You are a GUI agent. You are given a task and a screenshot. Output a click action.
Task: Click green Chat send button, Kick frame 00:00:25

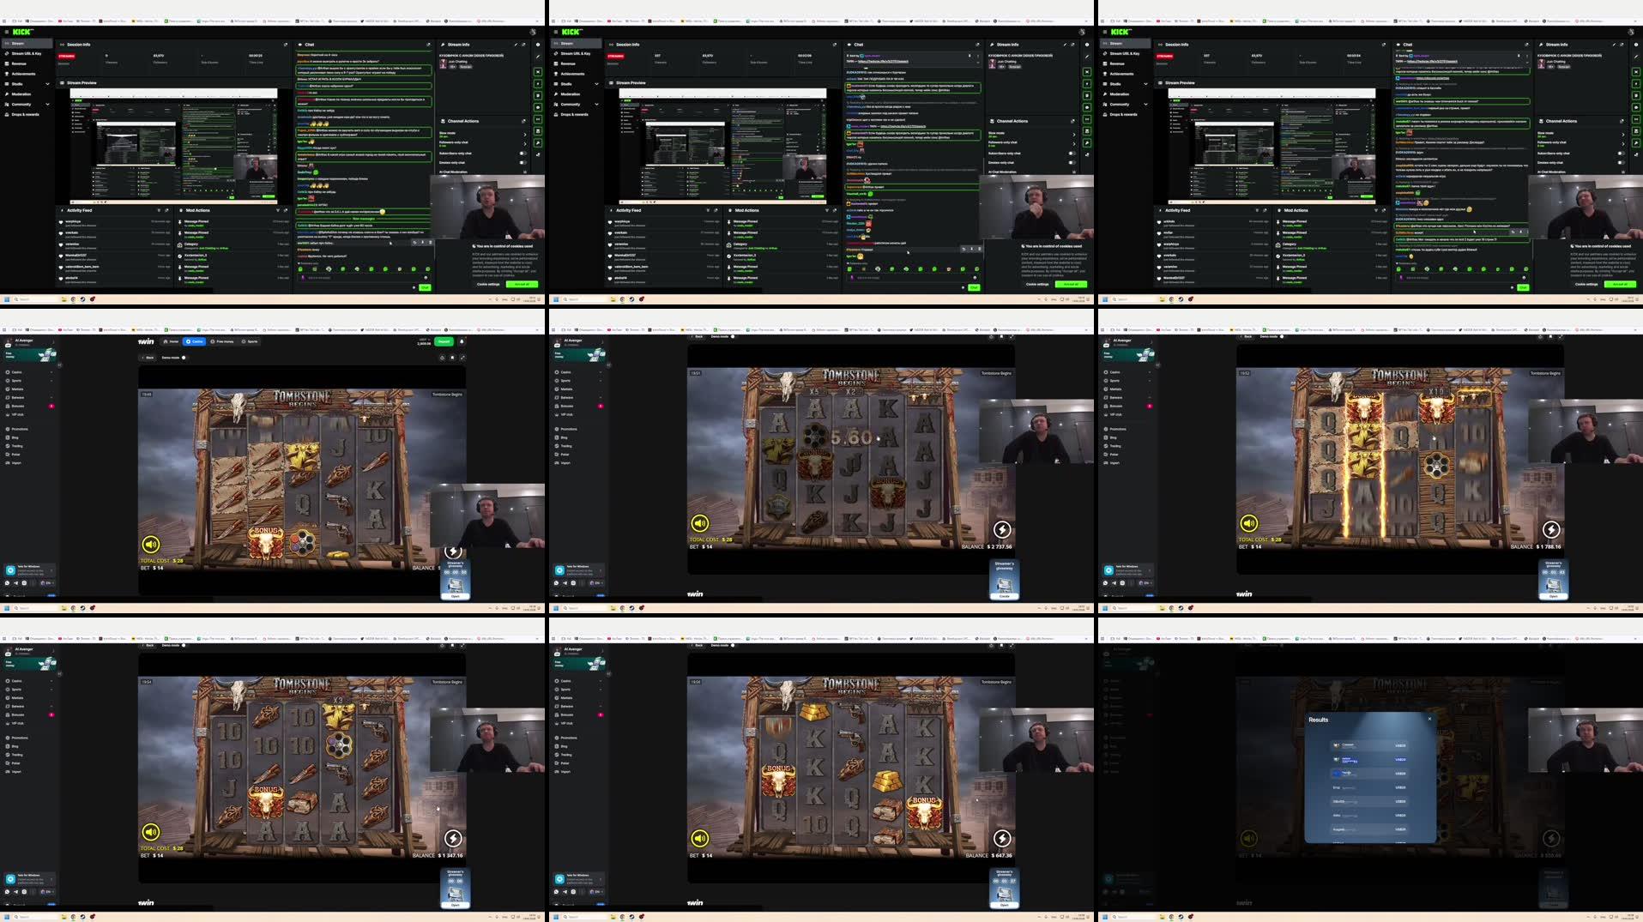click(425, 287)
